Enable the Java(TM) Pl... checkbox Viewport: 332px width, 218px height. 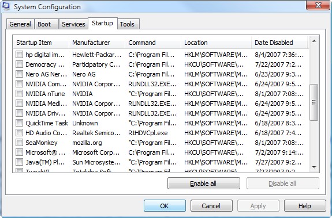point(19,162)
